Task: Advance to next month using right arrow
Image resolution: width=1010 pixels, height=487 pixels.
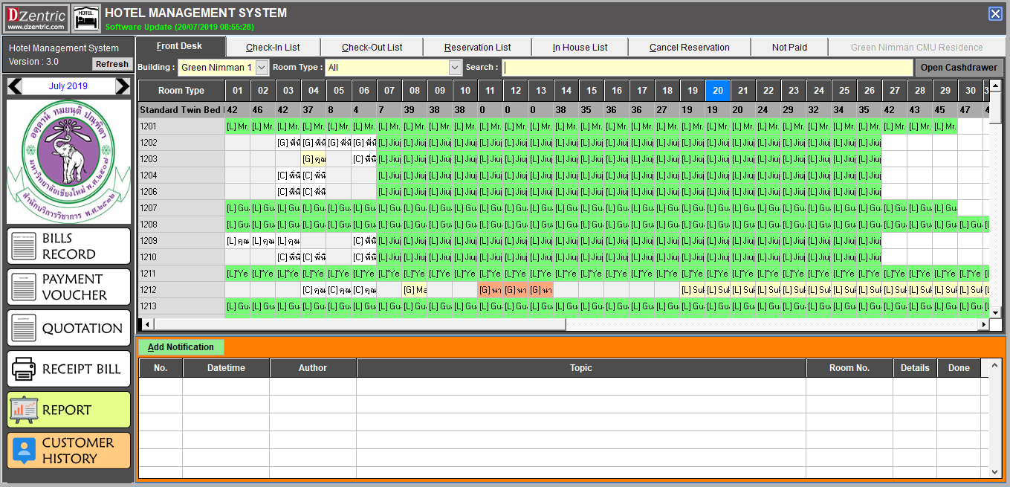Action: (123, 86)
